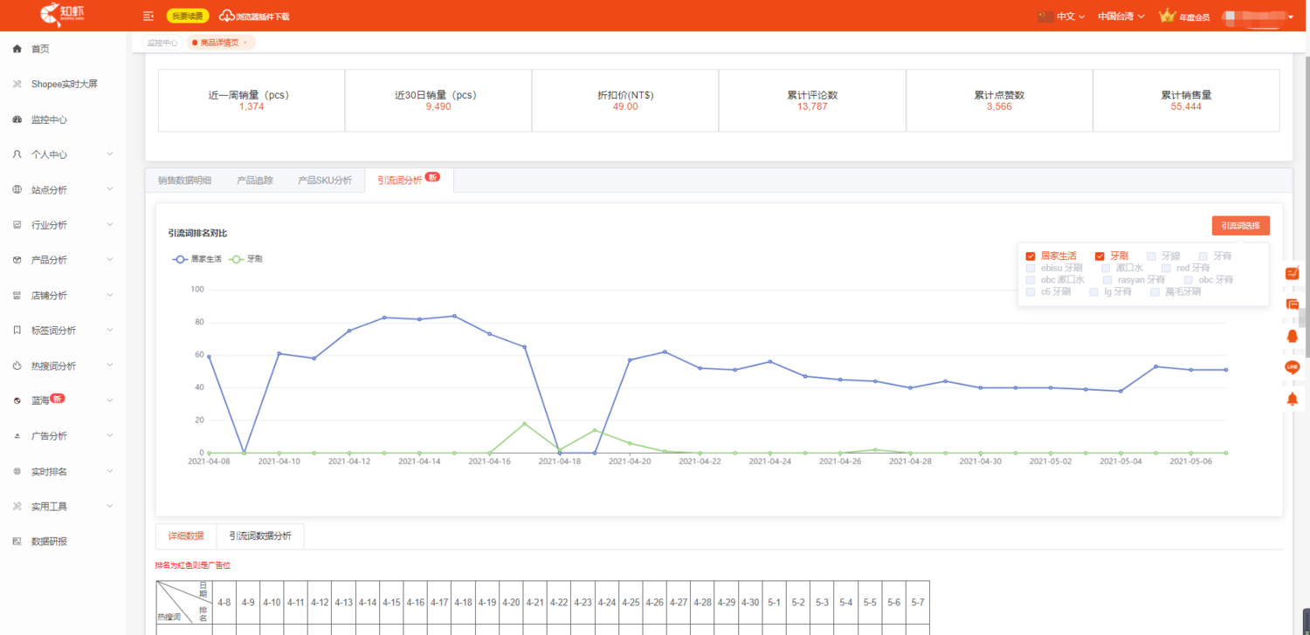Switch to the 引流词数据分析 tab
This screenshot has height=635, width=1310.
point(260,536)
